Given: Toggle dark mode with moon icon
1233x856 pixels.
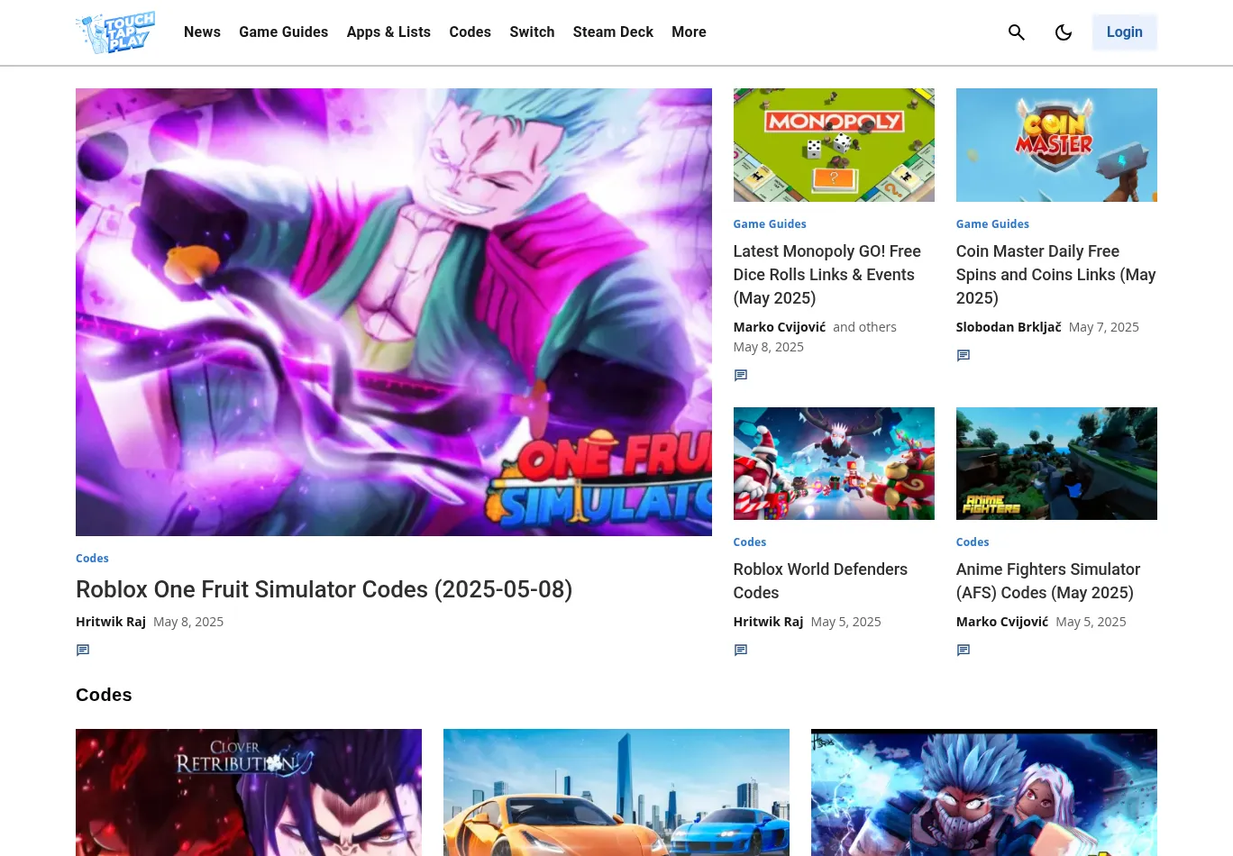Looking at the screenshot, I should point(1063,32).
